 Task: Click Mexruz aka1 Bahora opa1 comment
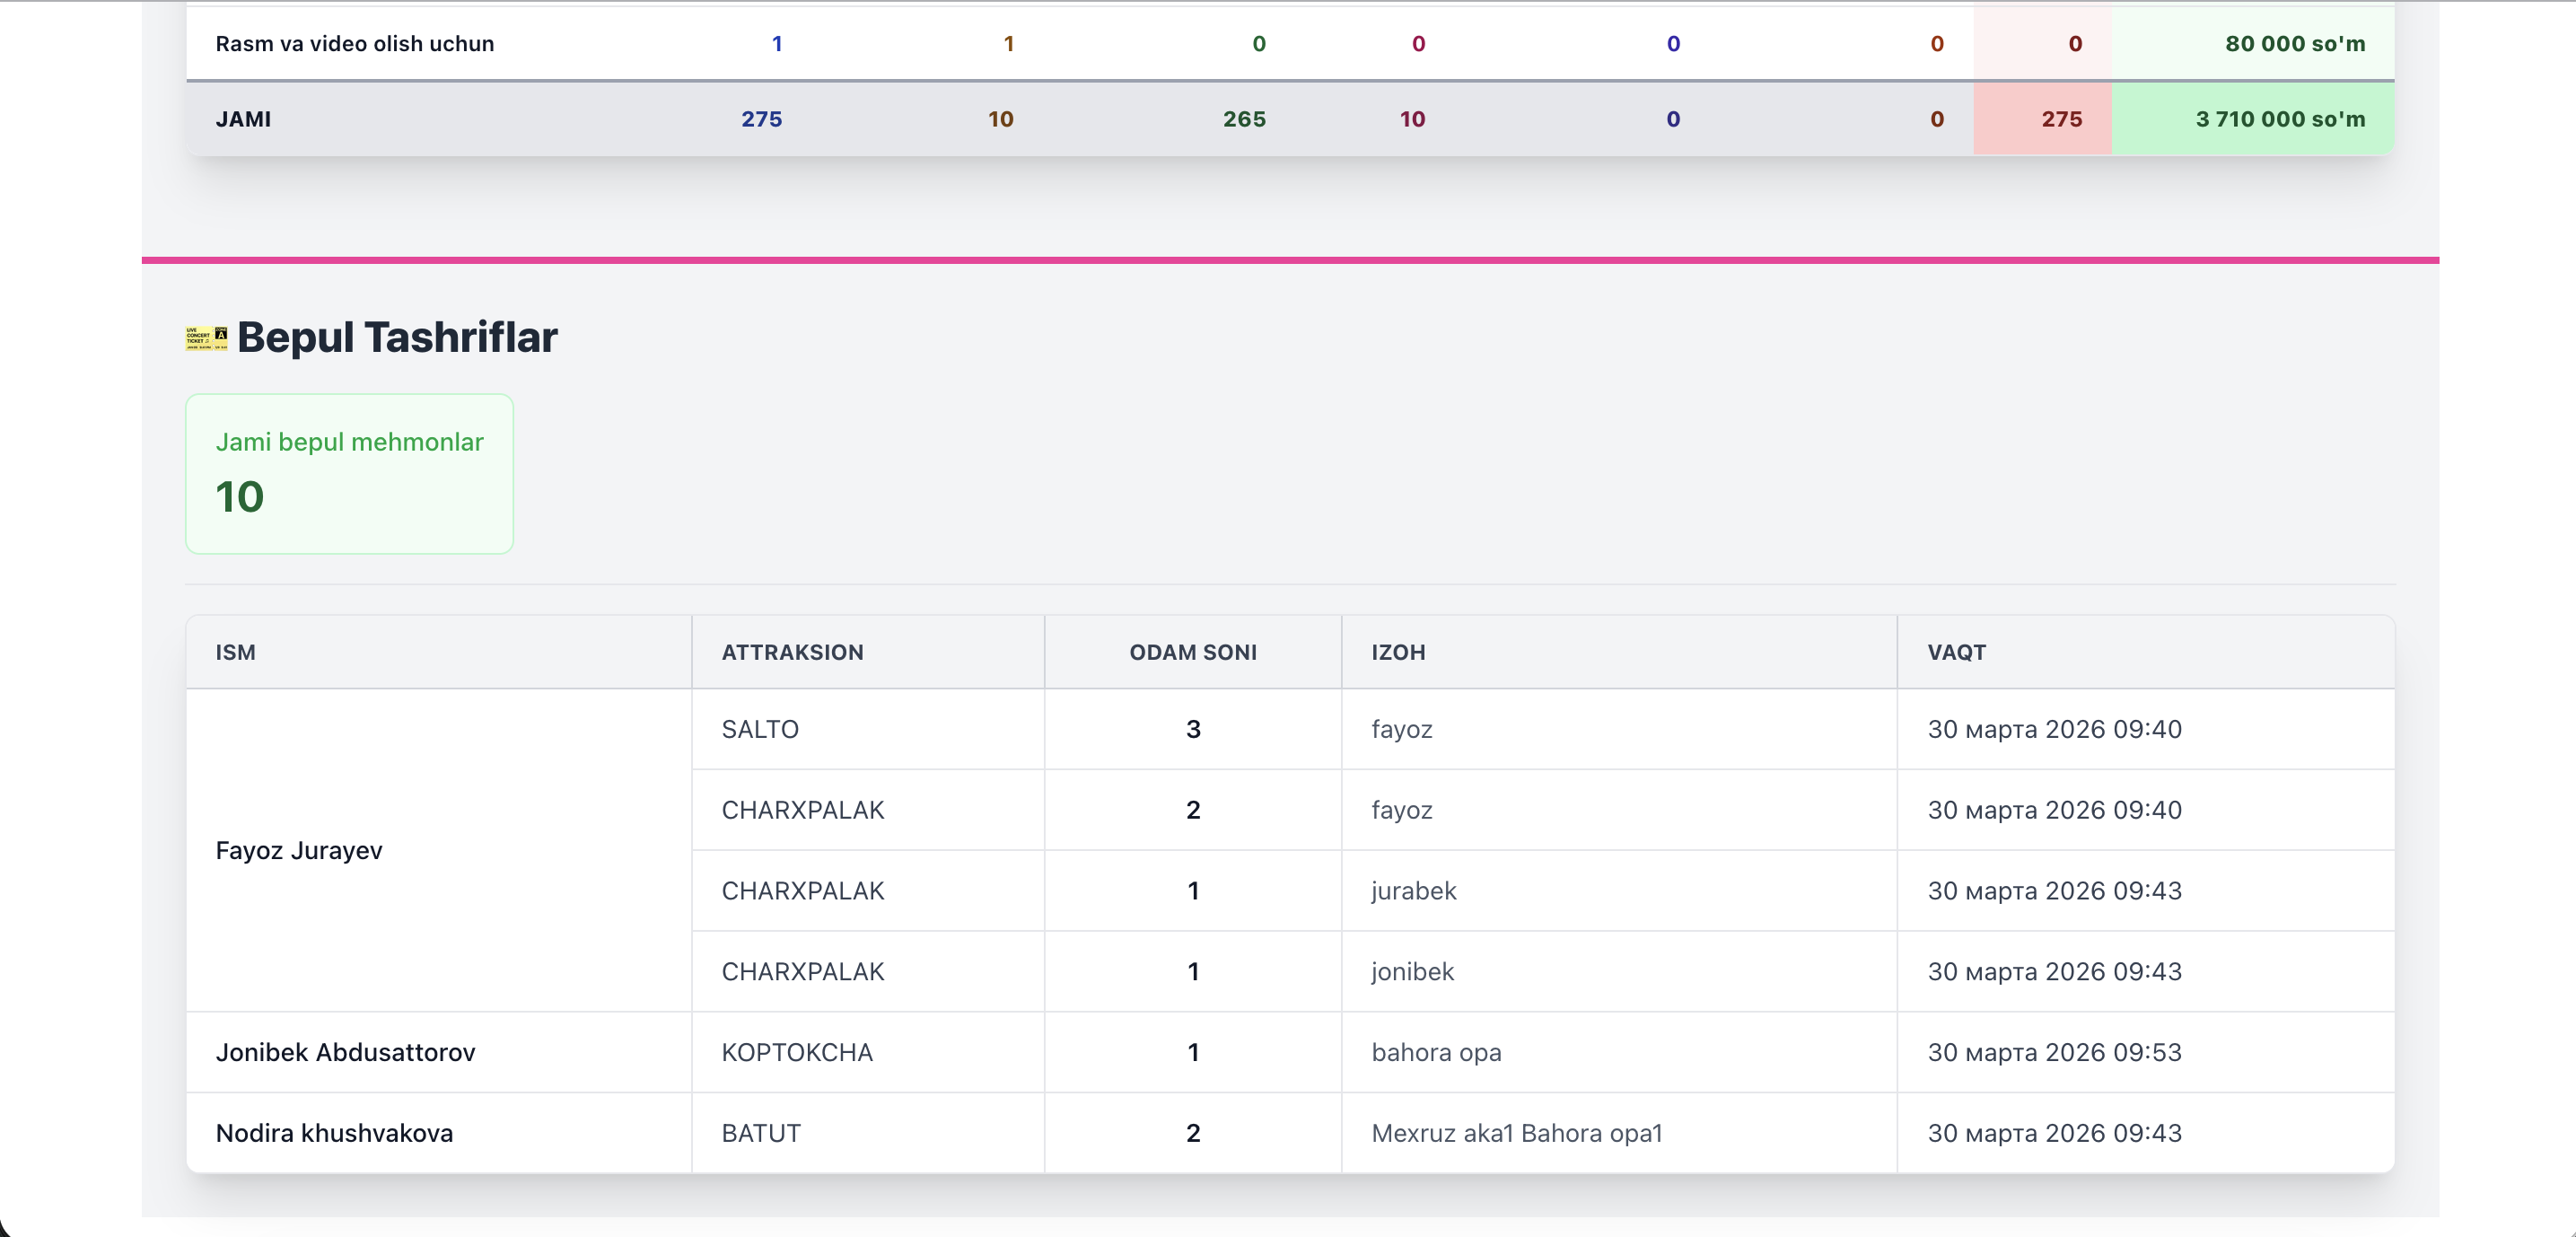coord(1516,1133)
